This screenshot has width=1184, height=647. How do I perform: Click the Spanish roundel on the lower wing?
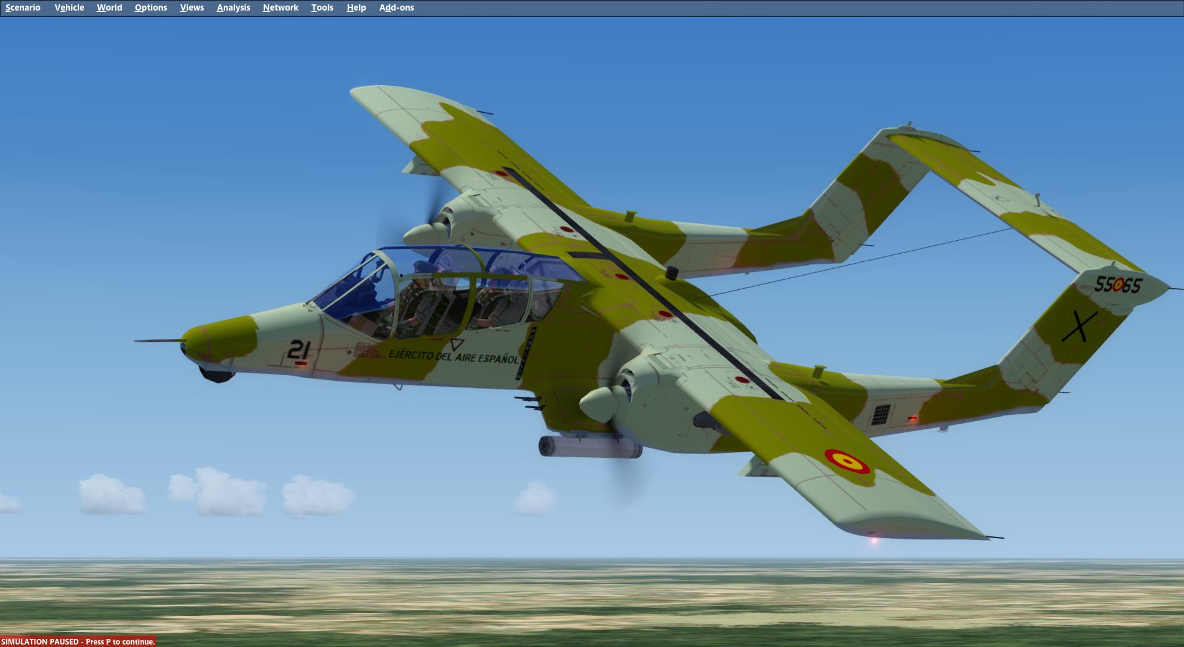[x=846, y=461]
